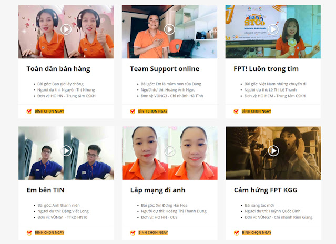
Task: Select the Em bên TIN video thumbnail
Action: click(66, 153)
